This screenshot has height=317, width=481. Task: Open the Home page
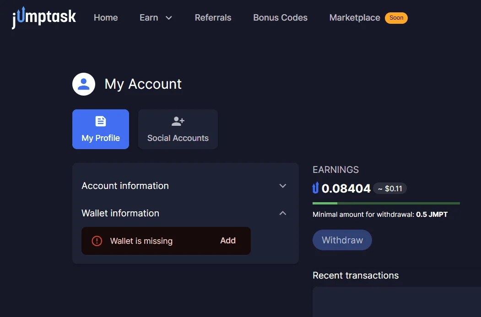(106, 17)
